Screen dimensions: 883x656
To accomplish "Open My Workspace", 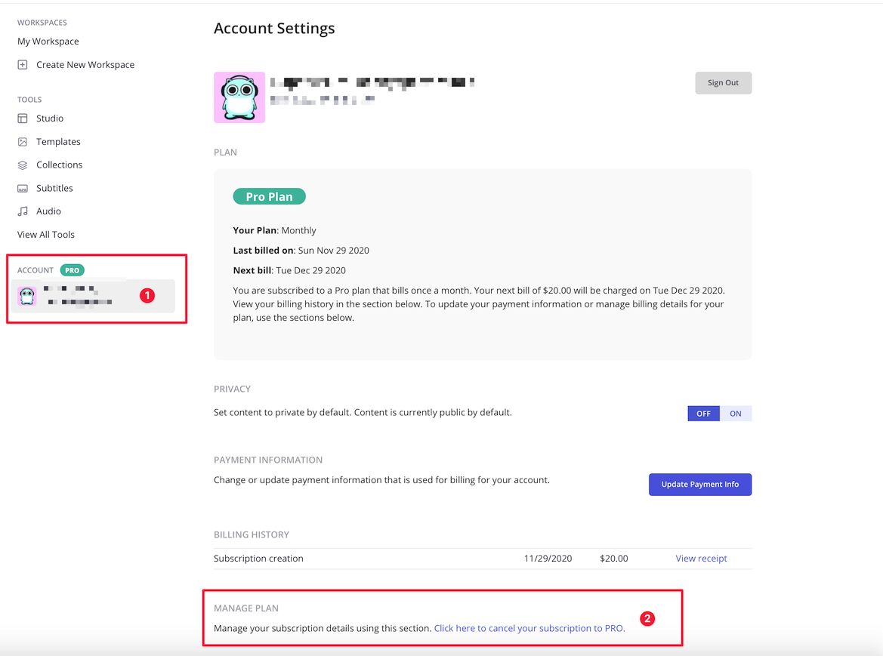I will coord(48,42).
